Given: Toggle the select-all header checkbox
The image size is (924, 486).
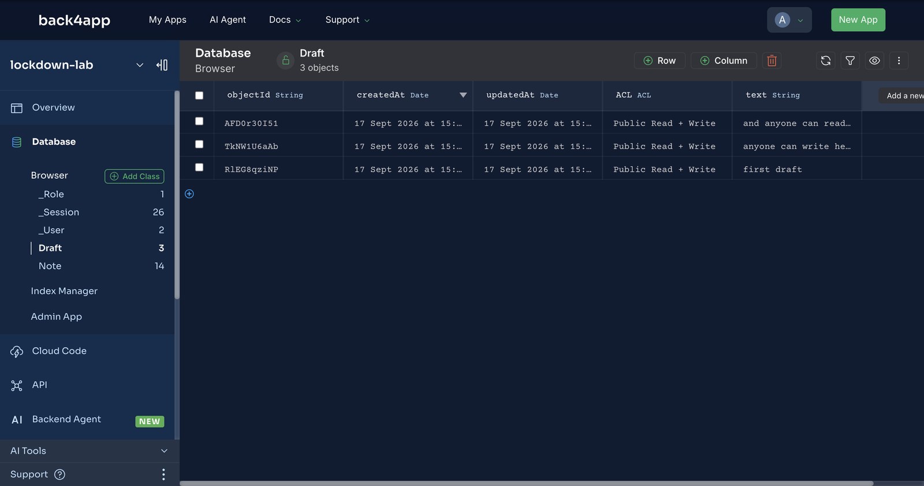Looking at the screenshot, I should point(199,96).
